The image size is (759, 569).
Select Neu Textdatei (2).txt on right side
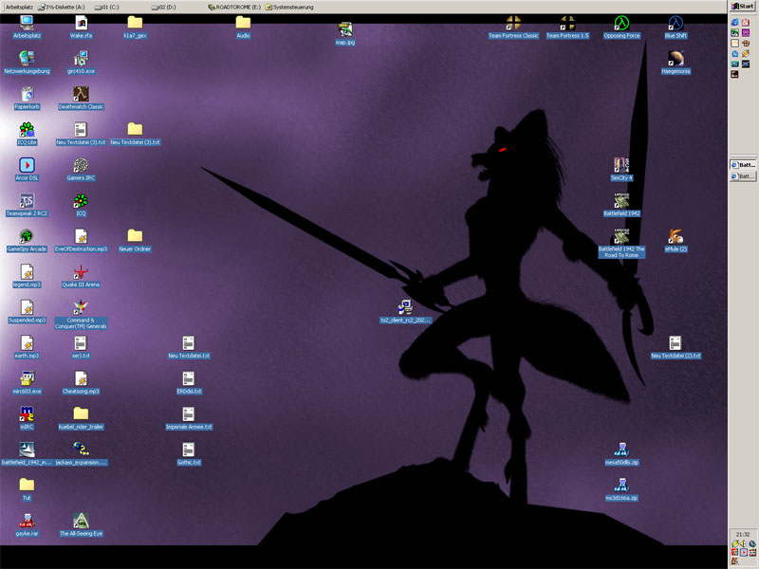point(676,347)
